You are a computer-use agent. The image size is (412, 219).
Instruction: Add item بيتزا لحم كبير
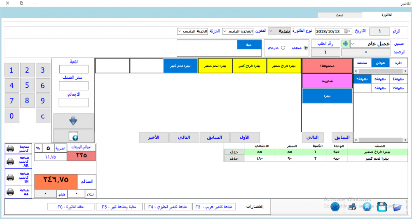pyautogui.click(x=180, y=66)
